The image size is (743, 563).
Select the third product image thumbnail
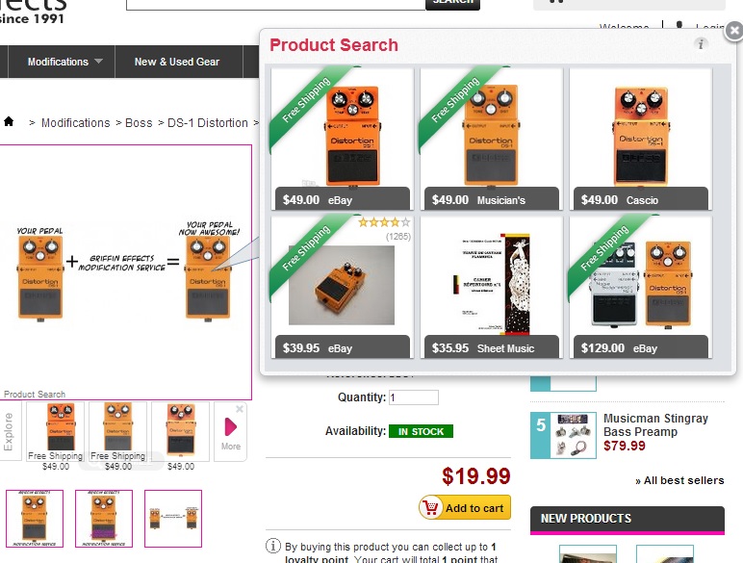(x=173, y=519)
